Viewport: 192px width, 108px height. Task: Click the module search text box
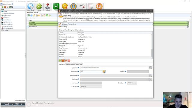click(x=42, y=18)
